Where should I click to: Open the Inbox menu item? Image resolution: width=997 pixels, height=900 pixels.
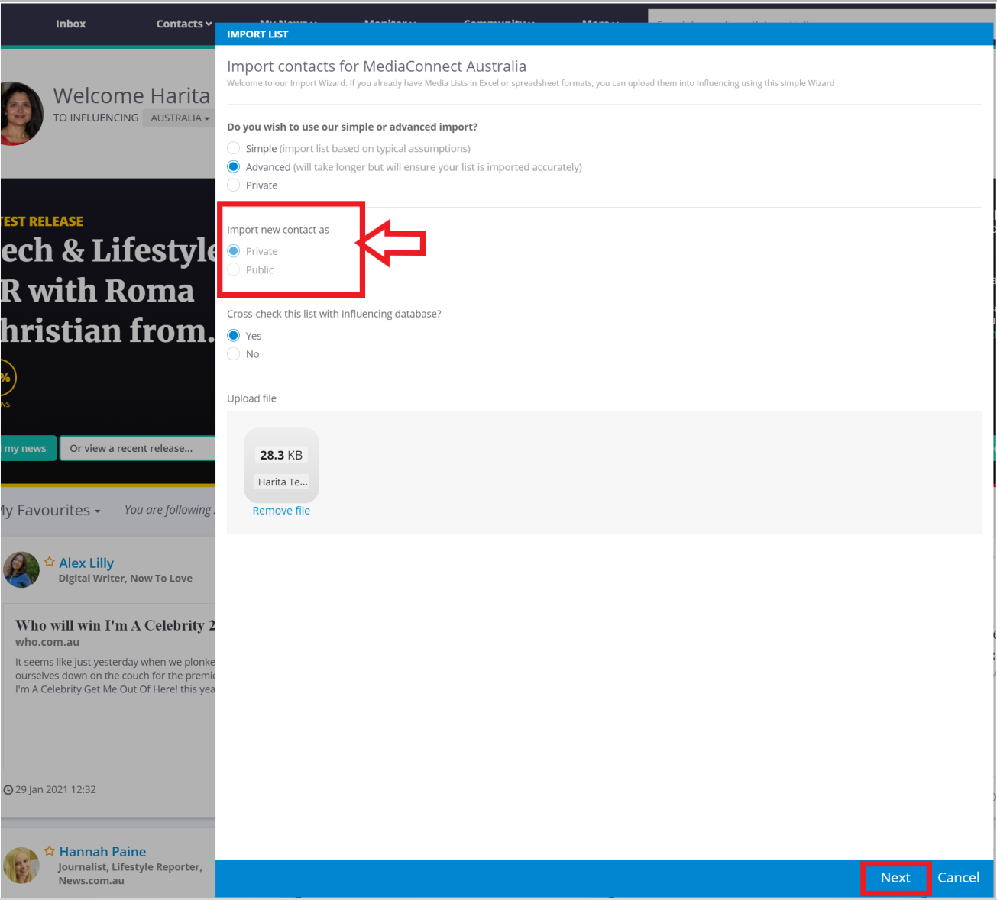coord(70,24)
